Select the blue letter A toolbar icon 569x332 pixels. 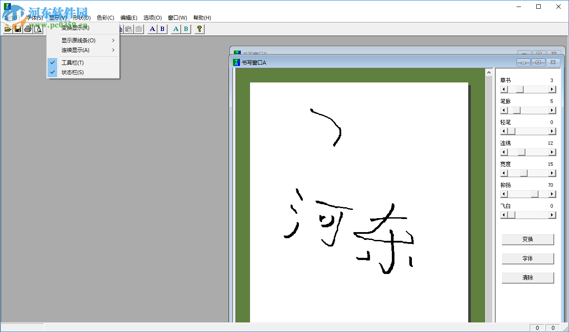(152, 29)
